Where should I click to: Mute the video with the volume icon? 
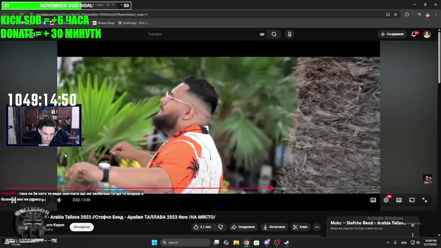(x=59, y=200)
